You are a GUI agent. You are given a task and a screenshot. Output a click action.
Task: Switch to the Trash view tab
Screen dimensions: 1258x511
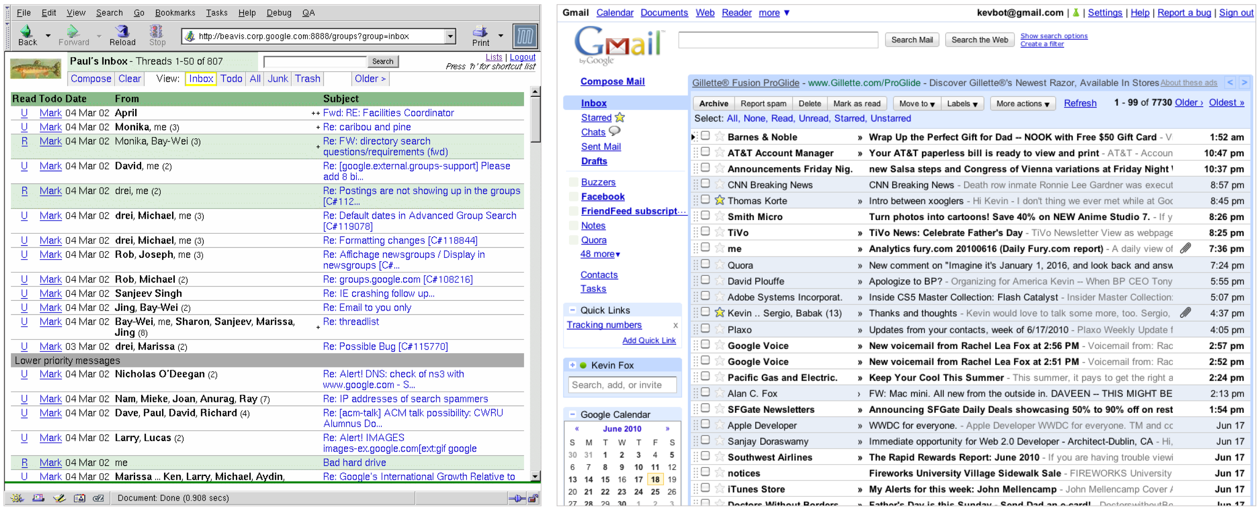[x=307, y=78]
